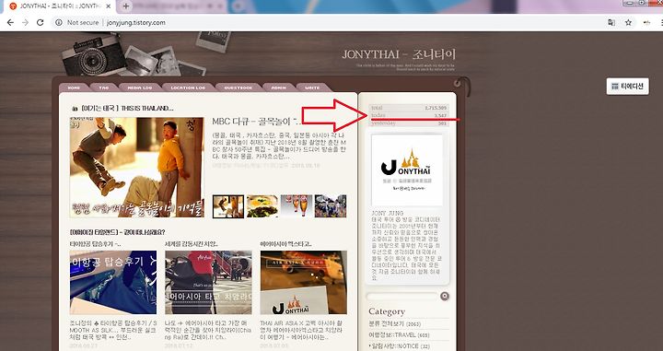Click the browser back arrow
Image resolution: width=663 pixels, height=351 pixels.
10,22
